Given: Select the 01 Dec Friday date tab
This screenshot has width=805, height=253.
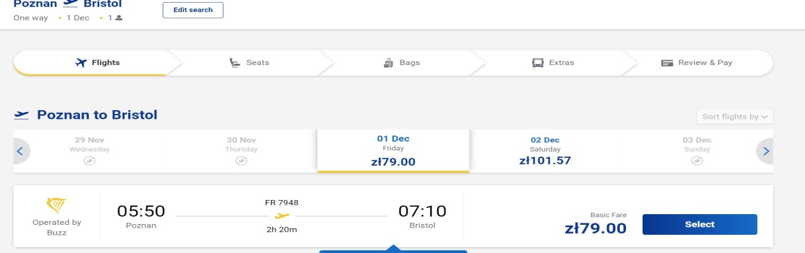Looking at the screenshot, I should [393, 151].
